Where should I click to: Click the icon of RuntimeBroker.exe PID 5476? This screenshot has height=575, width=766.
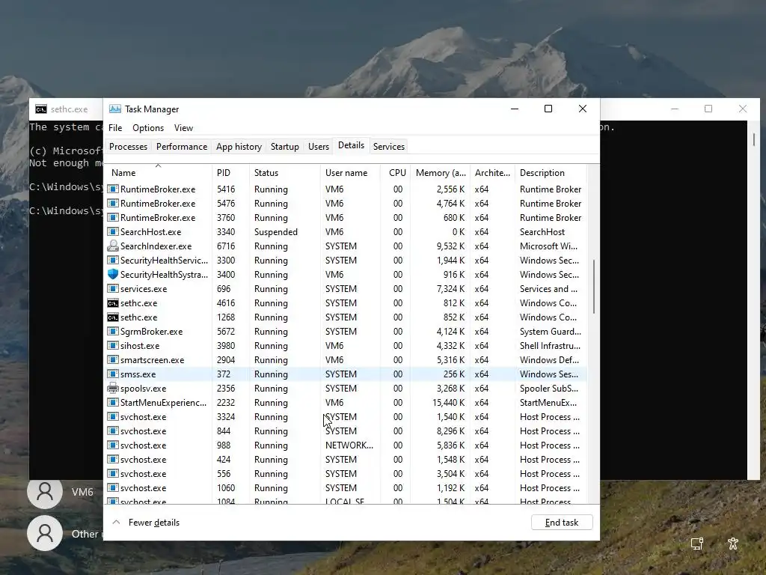pos(113,203)
